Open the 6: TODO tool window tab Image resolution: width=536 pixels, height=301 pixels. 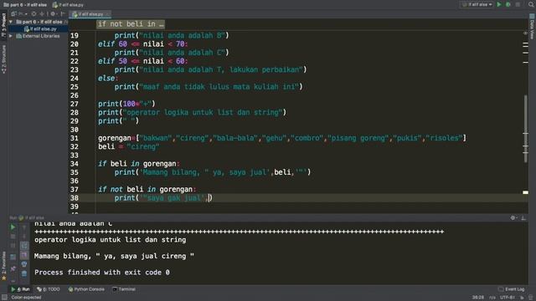[x=49, y=289]
